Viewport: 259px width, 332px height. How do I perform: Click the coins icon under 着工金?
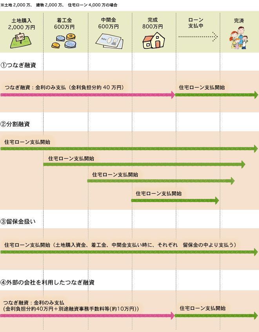point(64,41)
